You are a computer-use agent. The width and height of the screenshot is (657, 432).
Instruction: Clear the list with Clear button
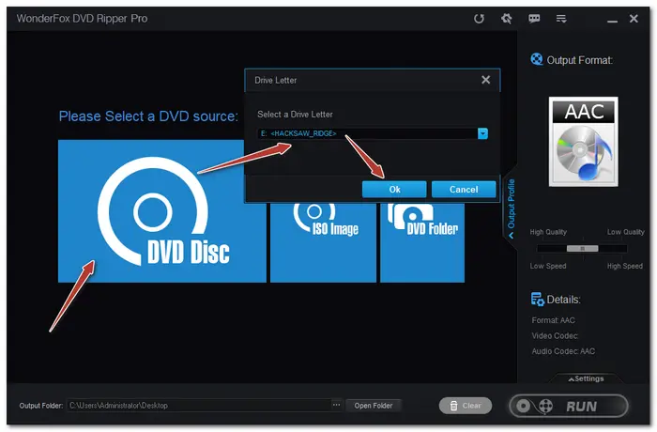click(x=466, y=406)
